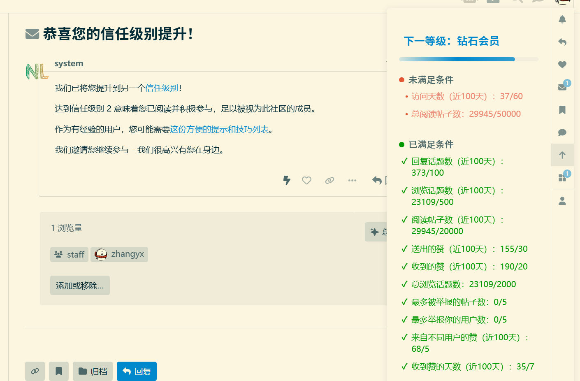Click the envelope icon beside title
The height and width of the screenshot is (381, 580).
tap(32, 34)
